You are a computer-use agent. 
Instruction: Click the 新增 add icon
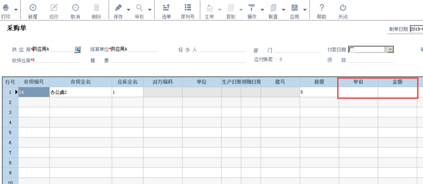[x=32, y=8]
